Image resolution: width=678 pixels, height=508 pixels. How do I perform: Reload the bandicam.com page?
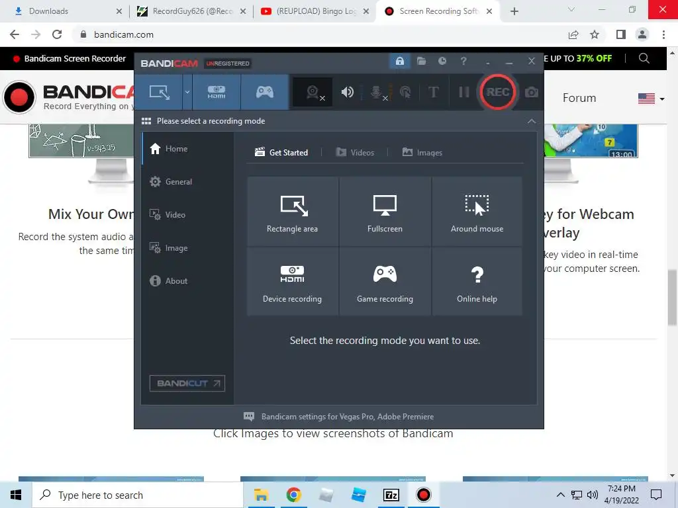coord(57,34)
